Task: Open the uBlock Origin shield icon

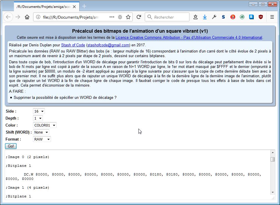Action: [x=261, y=17]
